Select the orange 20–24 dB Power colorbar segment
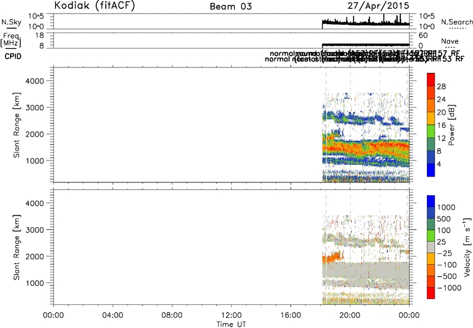 pyautogui.click(x=431, y=106)
